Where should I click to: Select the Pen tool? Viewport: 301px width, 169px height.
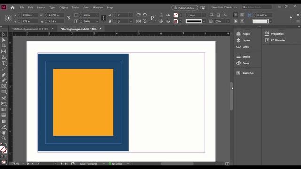[3, 75]
